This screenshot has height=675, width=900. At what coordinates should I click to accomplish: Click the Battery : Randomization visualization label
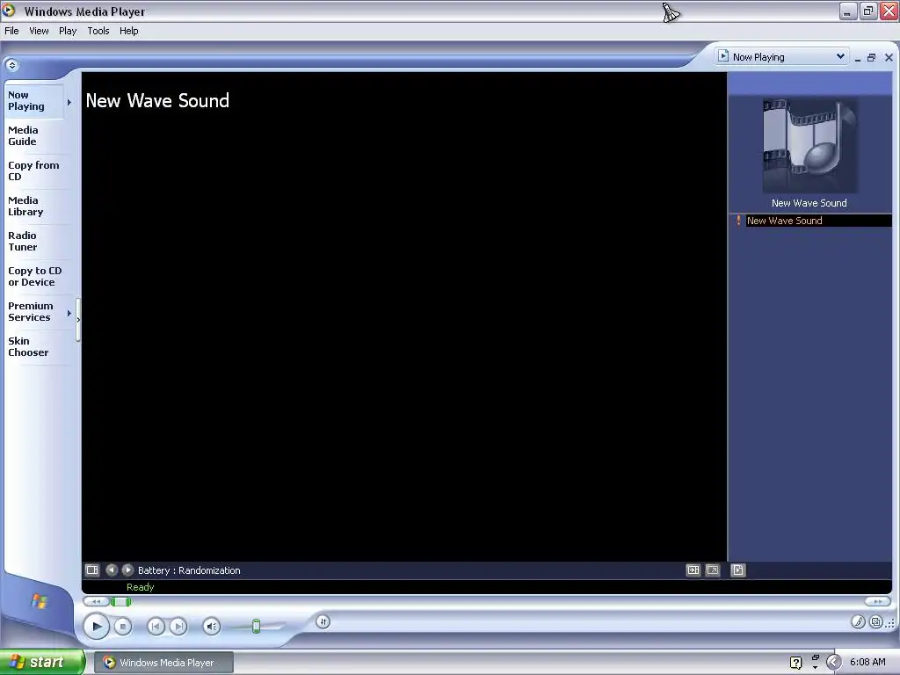189,570
